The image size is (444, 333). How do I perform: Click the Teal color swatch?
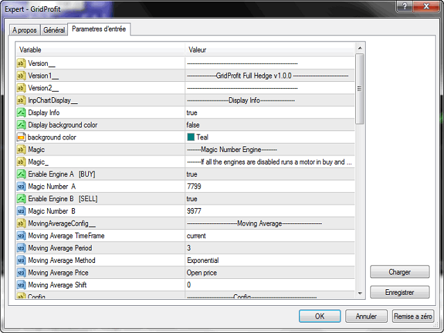[191, 137]
